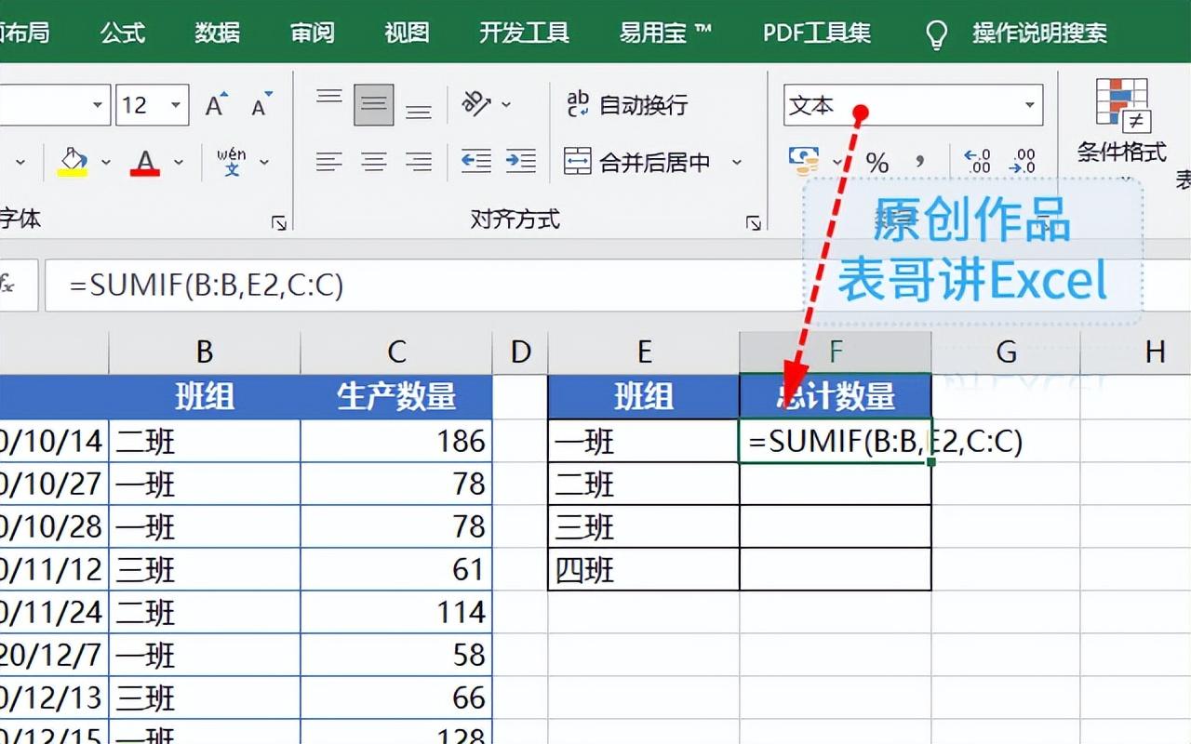Click 合并后居中 merge and center
The height and width of the screenshot is (744, 1191).
637,163
